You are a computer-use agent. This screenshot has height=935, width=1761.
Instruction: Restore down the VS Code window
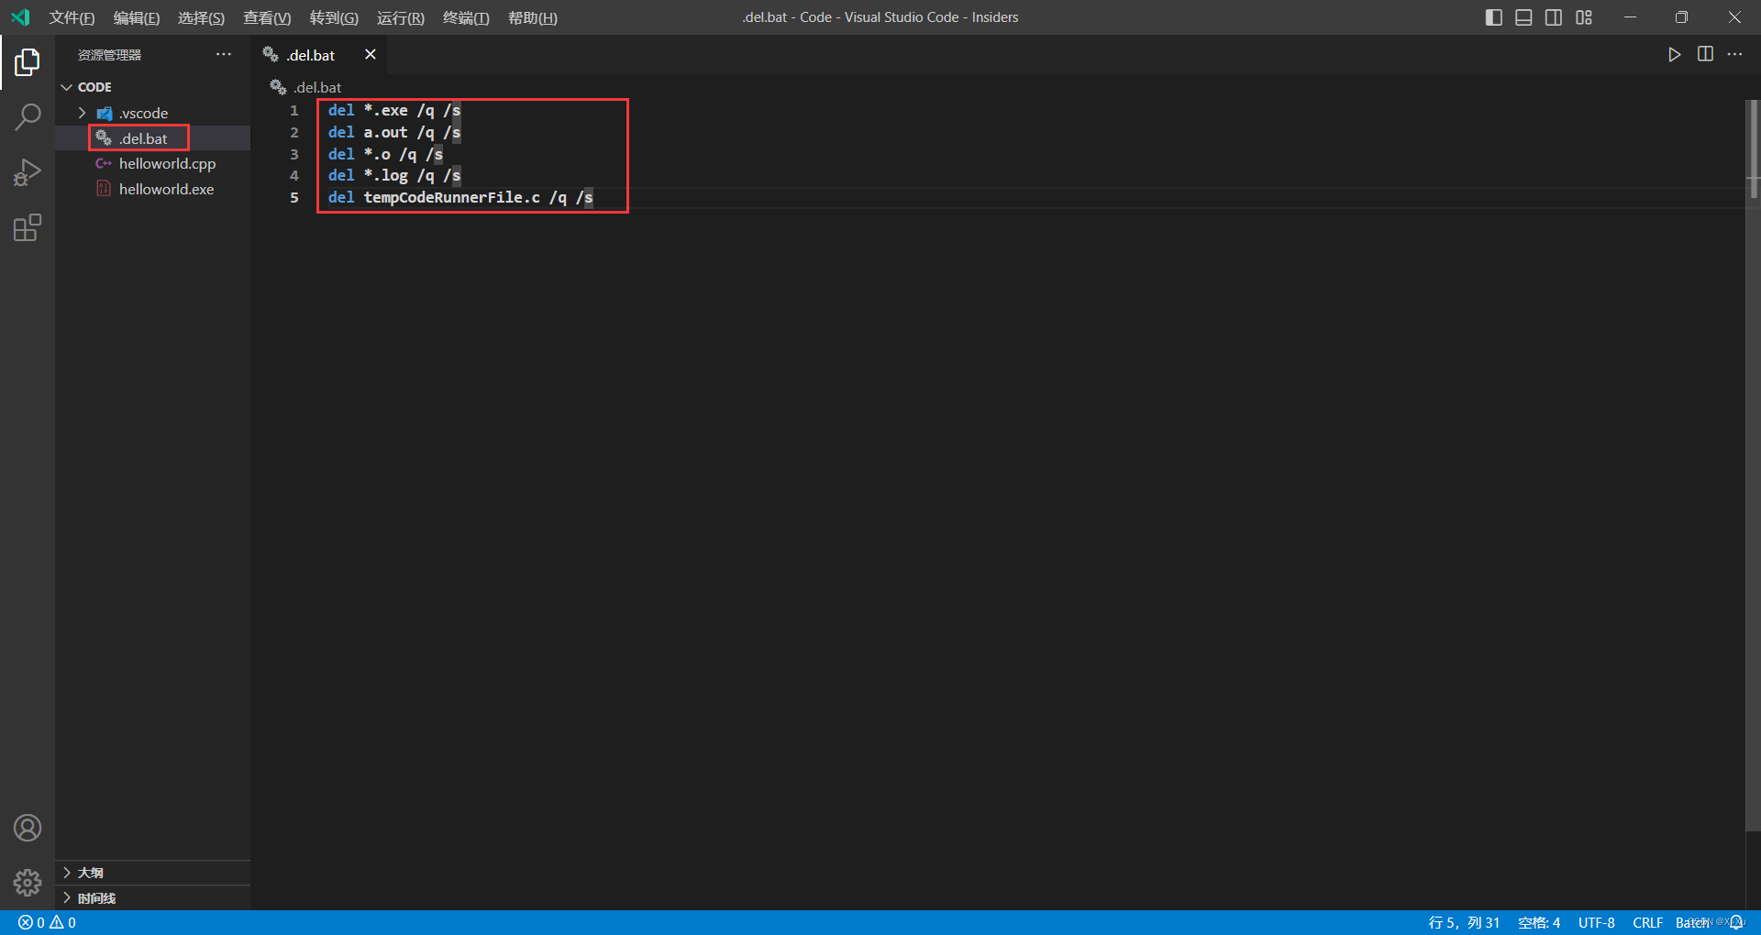click(x=1681, y=17)
